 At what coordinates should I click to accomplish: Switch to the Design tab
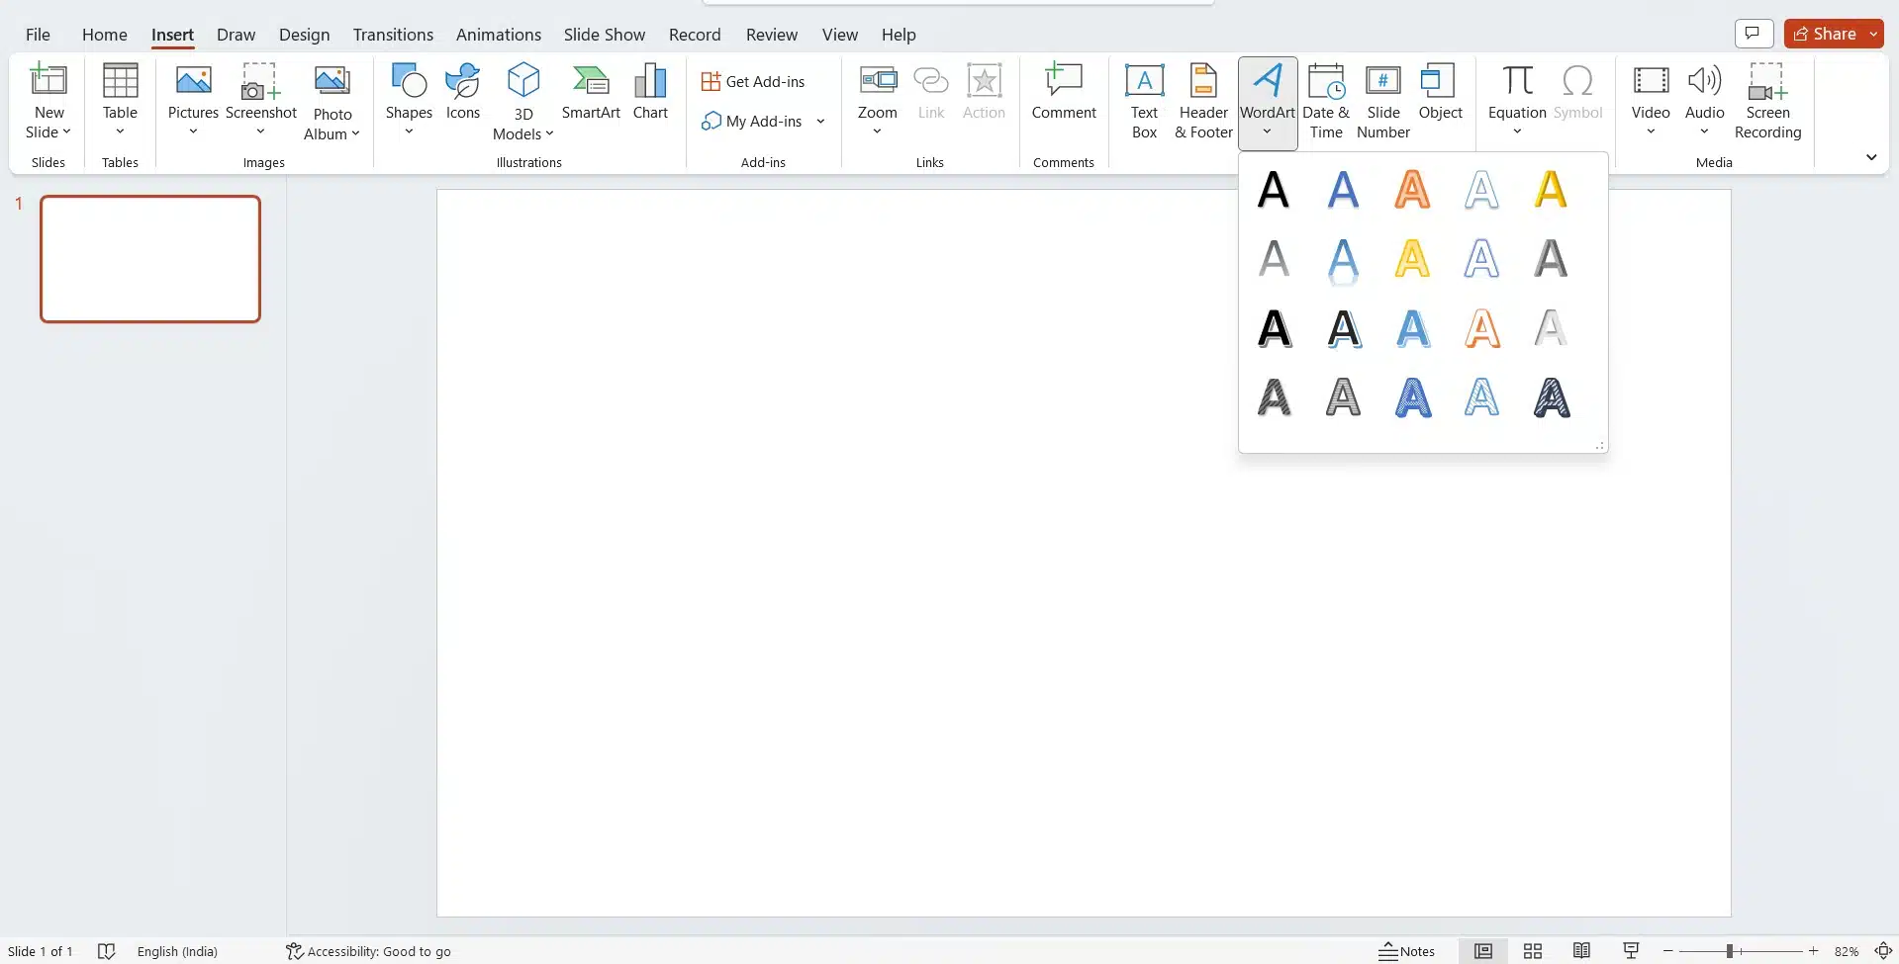[x=304, y=35]
